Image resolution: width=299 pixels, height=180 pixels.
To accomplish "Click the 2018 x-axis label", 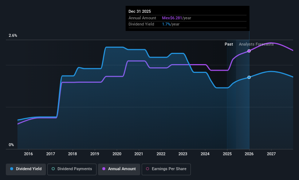I will pyautogui.click(x=72, y=154).
